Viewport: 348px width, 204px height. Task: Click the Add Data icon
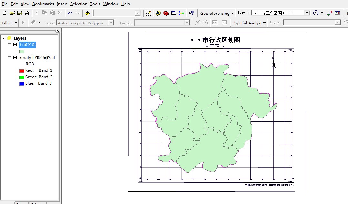point(87,13)
